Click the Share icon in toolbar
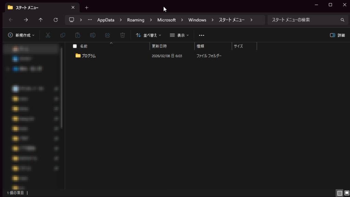 pyautogui.click(x=108, y=35)
